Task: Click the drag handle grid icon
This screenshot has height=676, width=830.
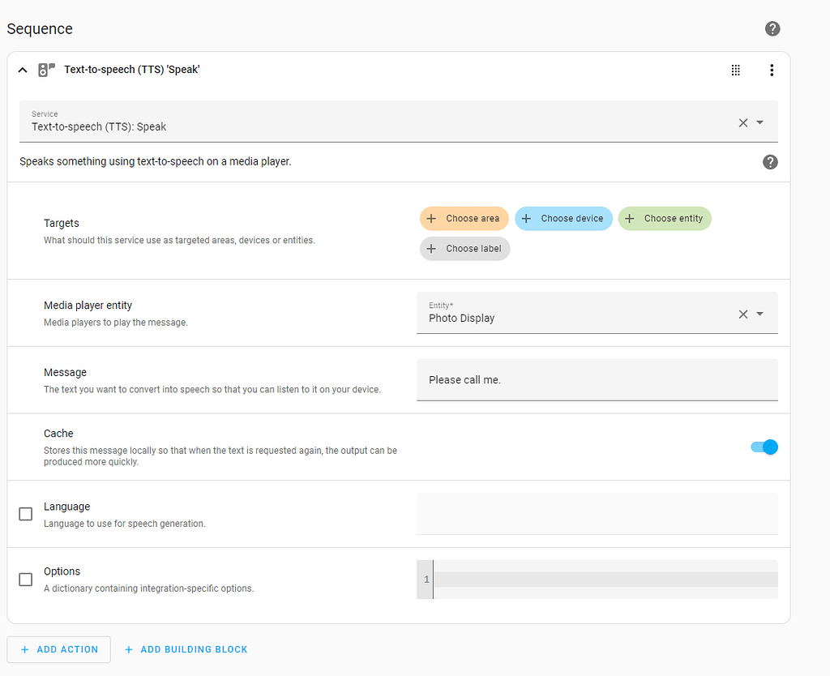Action: (735, 70)
